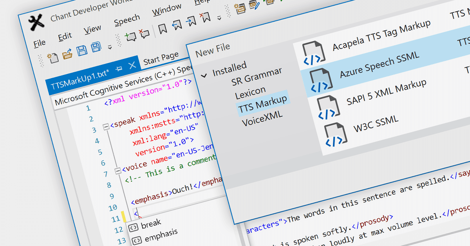
Task: Click the Chant Developer Workbench wrench logo
Action: (x=37, y=23)
